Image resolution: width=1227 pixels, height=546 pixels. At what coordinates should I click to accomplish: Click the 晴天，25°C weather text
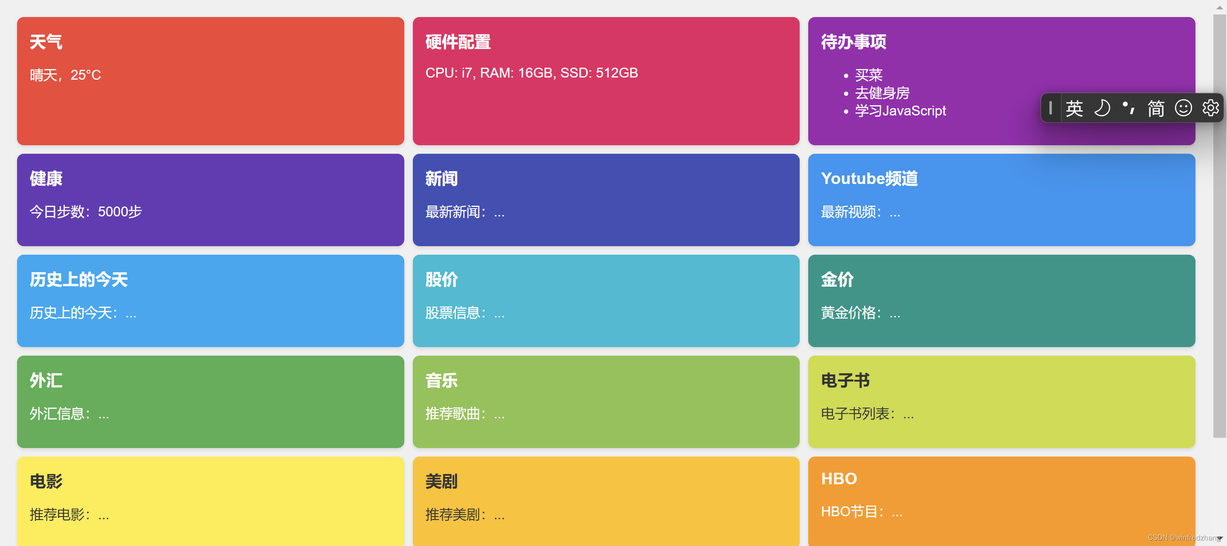(65, 75)
